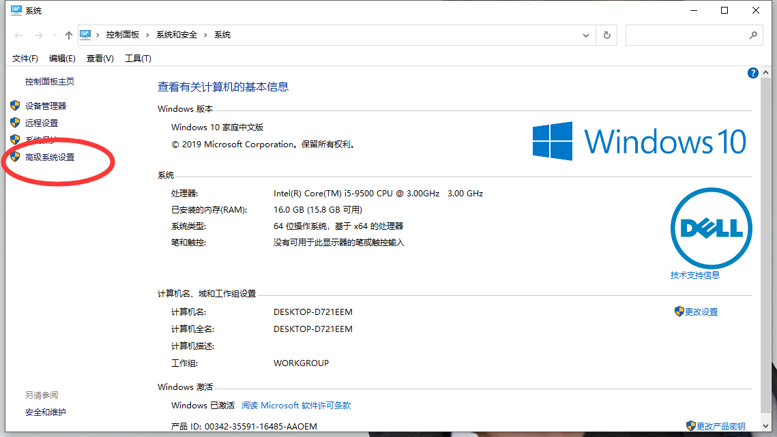Click the Windows 10 logo

pos(639,141)
